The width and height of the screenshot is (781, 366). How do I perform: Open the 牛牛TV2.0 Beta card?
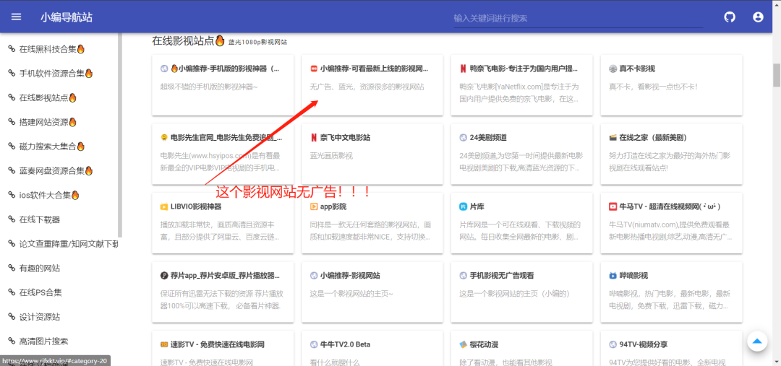click(x=372, y=348)
